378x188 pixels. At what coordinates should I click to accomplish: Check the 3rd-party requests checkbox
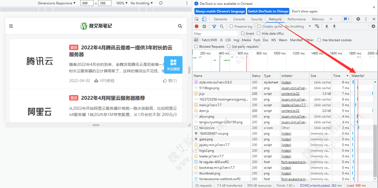(229, 46)
